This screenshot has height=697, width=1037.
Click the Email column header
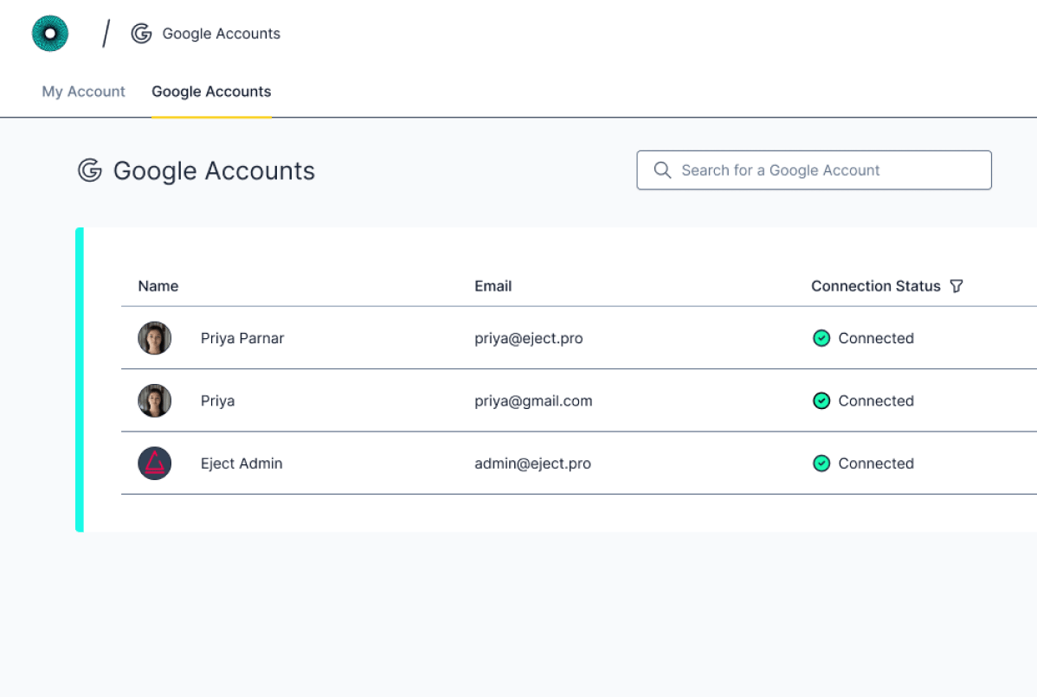(x=493, y=285)
